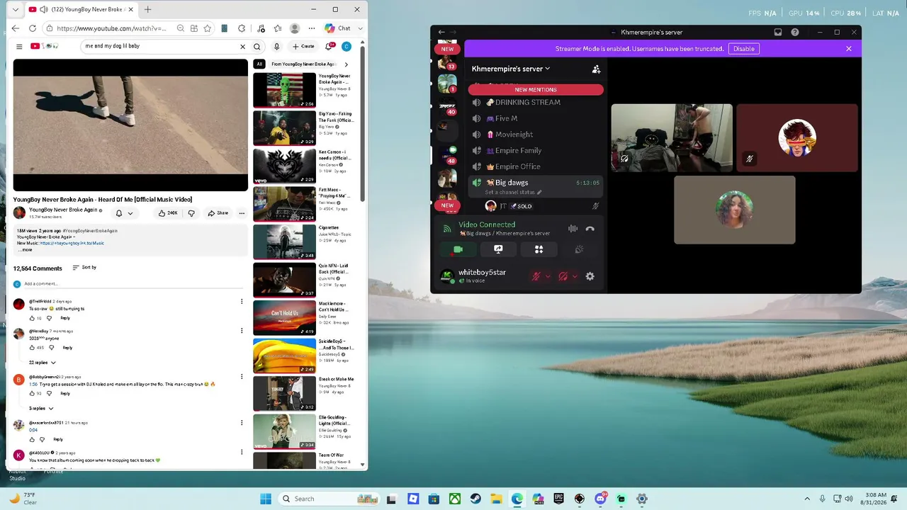Screen dimensions: 907x510
Task: Share the Heard Of Me video
Action: point(218,213)
